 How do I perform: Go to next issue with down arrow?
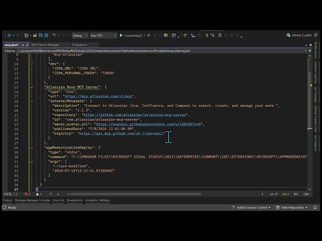point(58,194)
